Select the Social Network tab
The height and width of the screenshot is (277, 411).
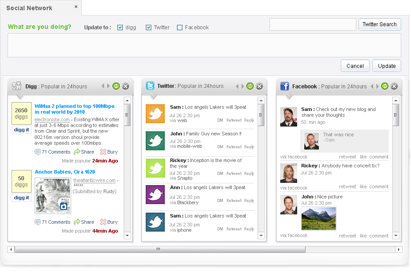29,8
